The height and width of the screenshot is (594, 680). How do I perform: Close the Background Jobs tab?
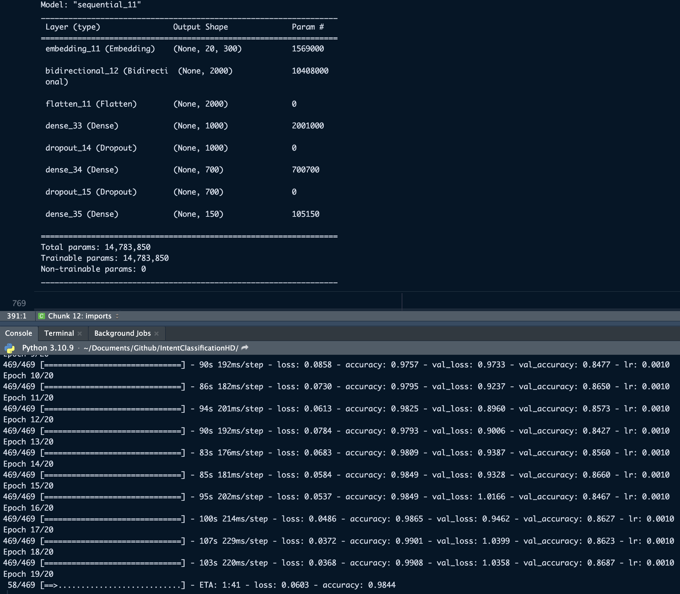[x=156, y=334]
